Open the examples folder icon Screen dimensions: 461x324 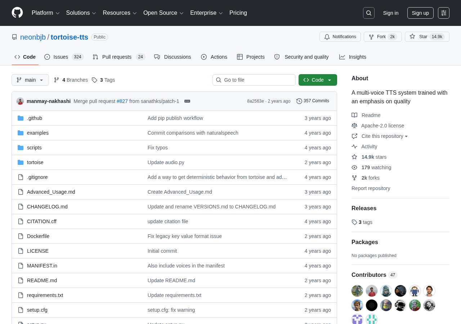21,133
